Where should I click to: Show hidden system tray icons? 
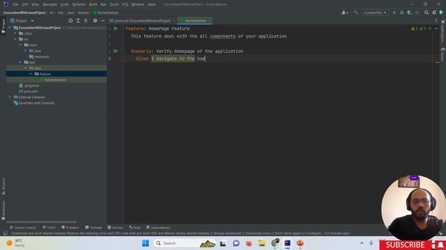(362, 243)
